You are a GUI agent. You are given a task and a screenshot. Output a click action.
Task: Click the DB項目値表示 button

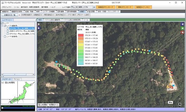click(x=27, y=15)
